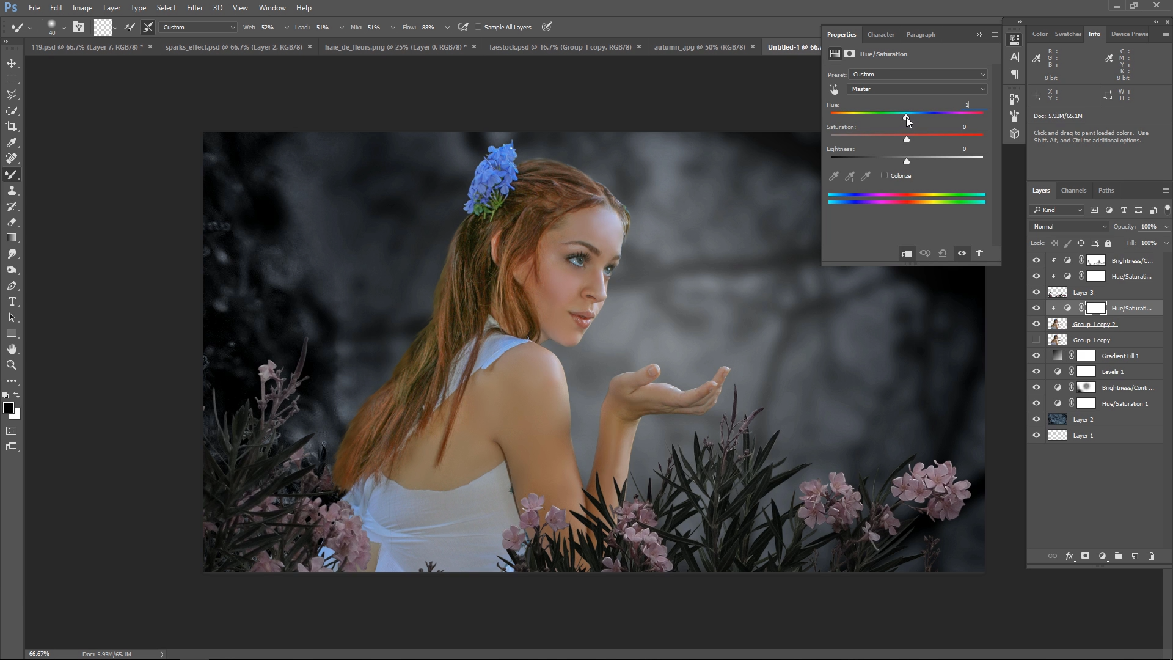Select the Path Selection tool

click(12, 317)
